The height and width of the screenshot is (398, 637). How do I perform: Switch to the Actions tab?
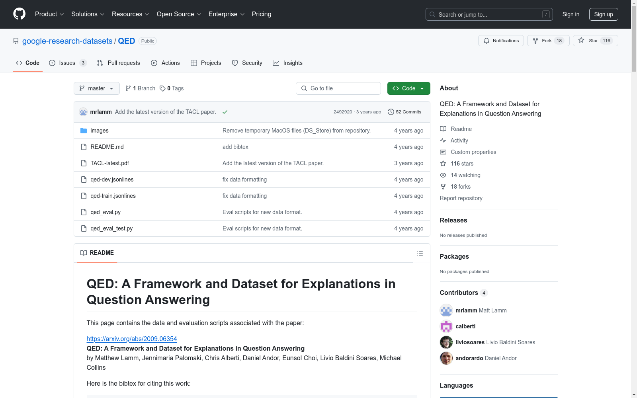pos(165,63)
